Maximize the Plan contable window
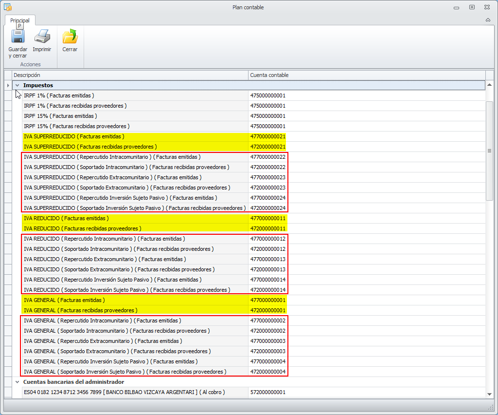The width and height of the screenshot is (498, 415). tap(472, 7)
